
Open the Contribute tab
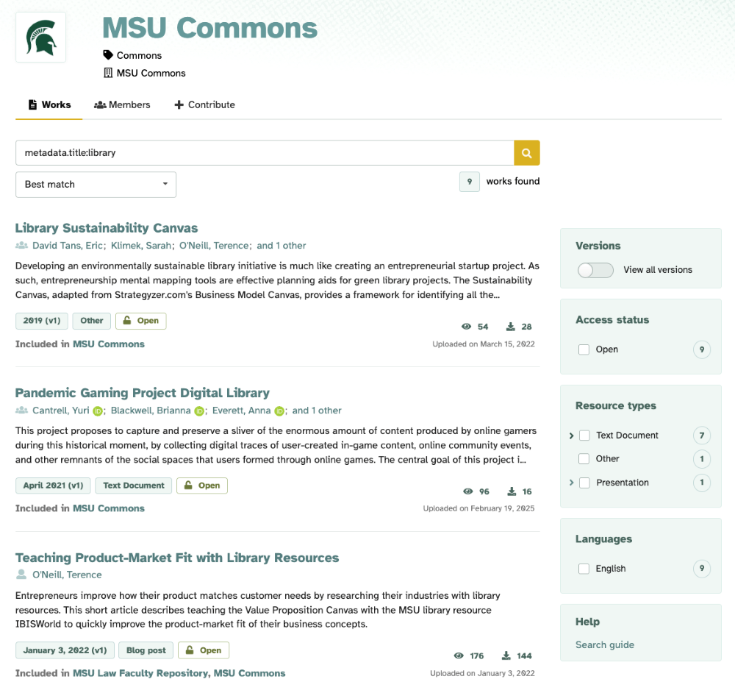pyautogui.click(x=204, y=104)
